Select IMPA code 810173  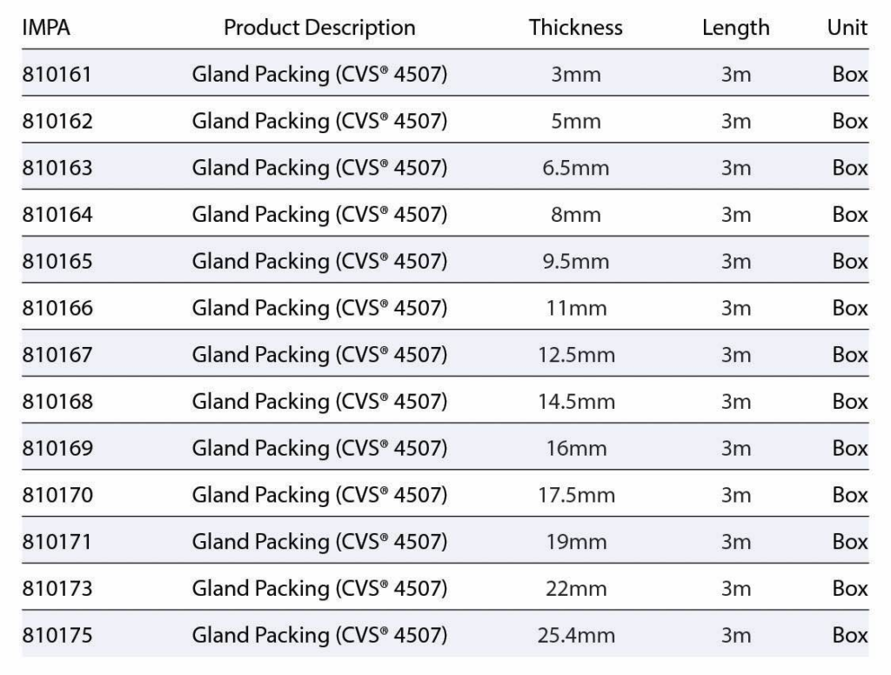coord(57,589)
